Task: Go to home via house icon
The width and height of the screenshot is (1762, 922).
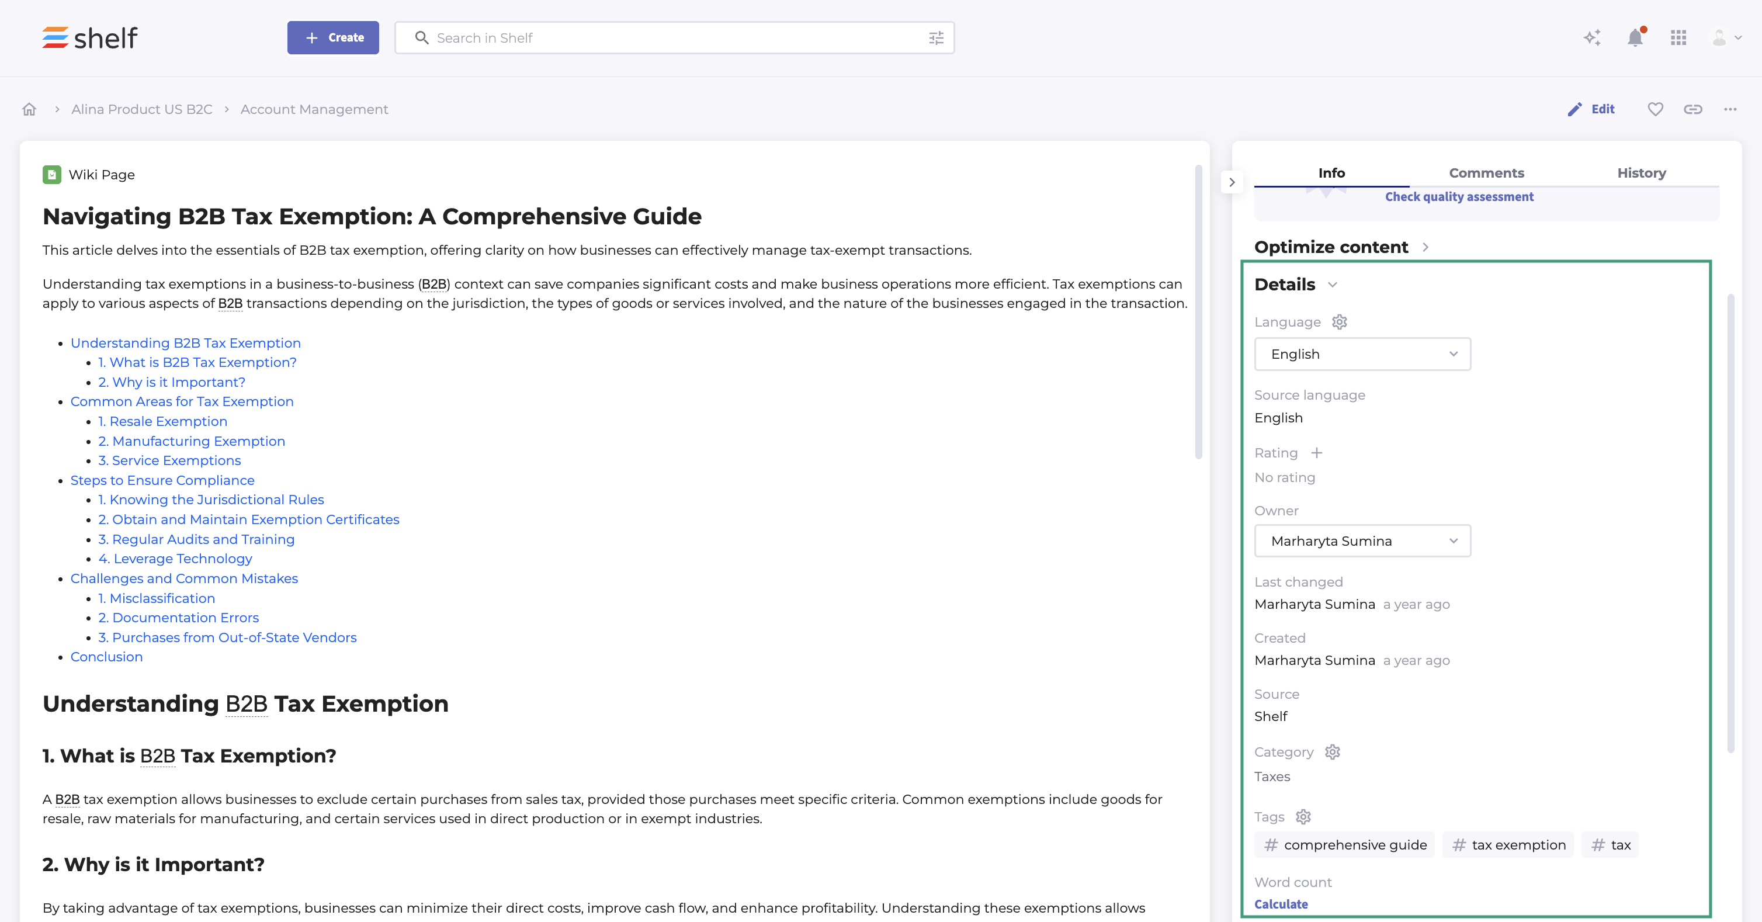Action: tap(29, 109)
